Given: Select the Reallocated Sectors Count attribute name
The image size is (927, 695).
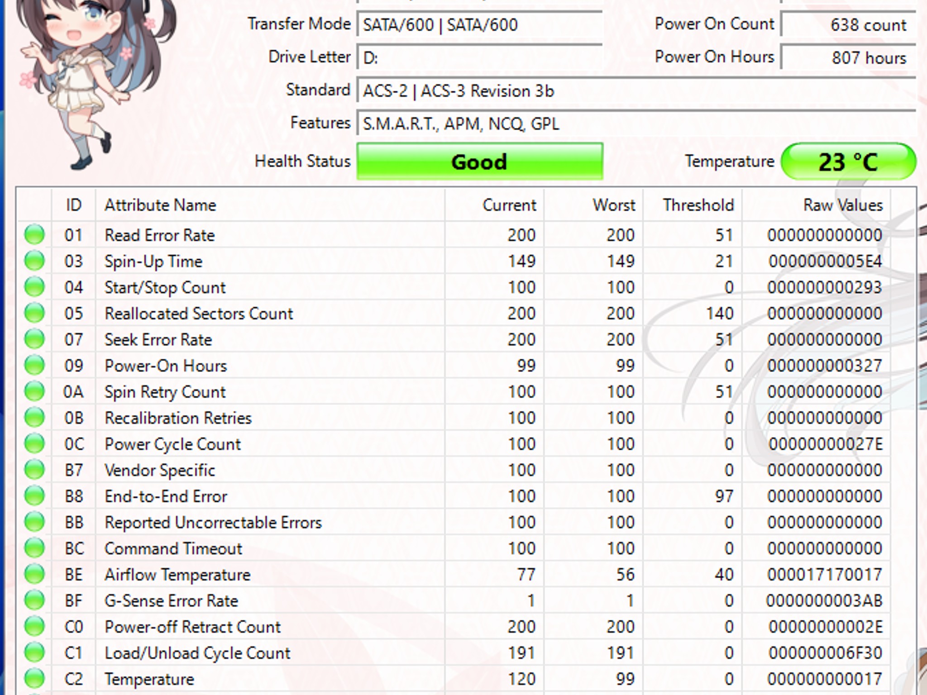Looking at the screenshot, I should click(199, 314).
